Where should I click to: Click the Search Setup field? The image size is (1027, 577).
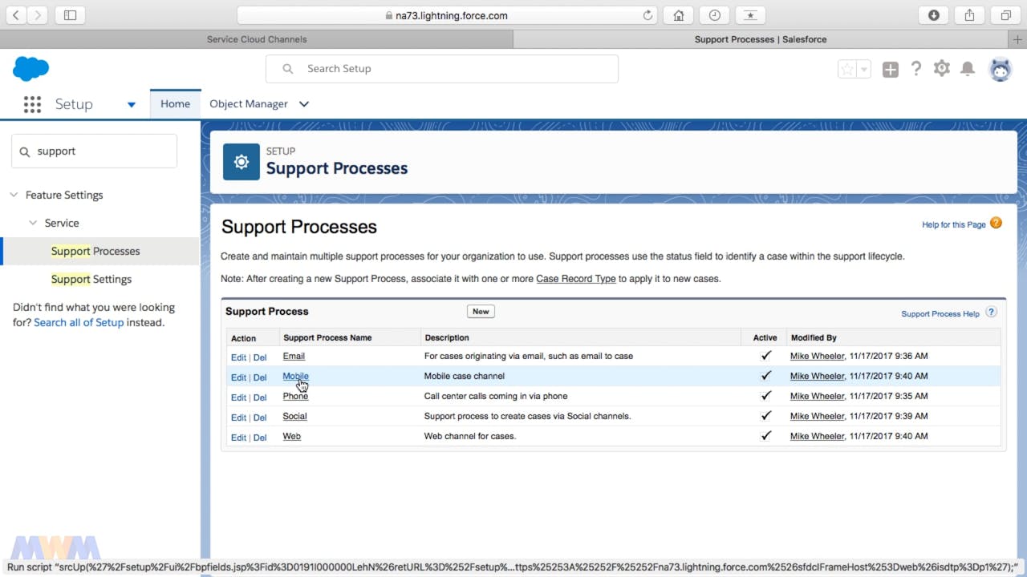(x=442, y=69)
